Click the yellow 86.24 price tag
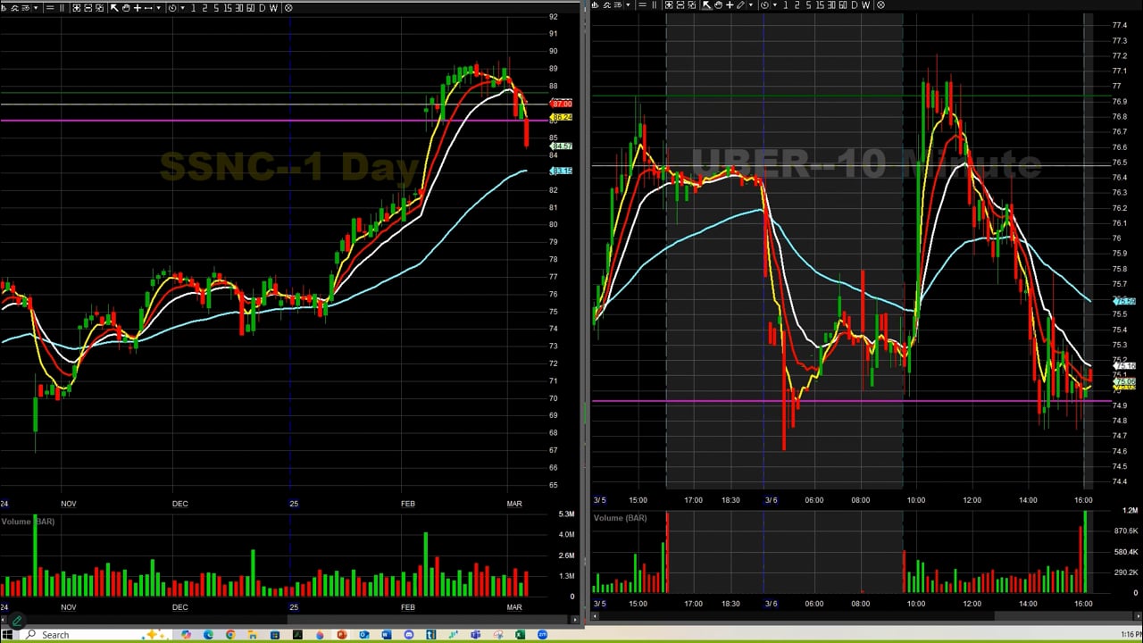This screenshot has width=1143, height=643. pos(562,117)
